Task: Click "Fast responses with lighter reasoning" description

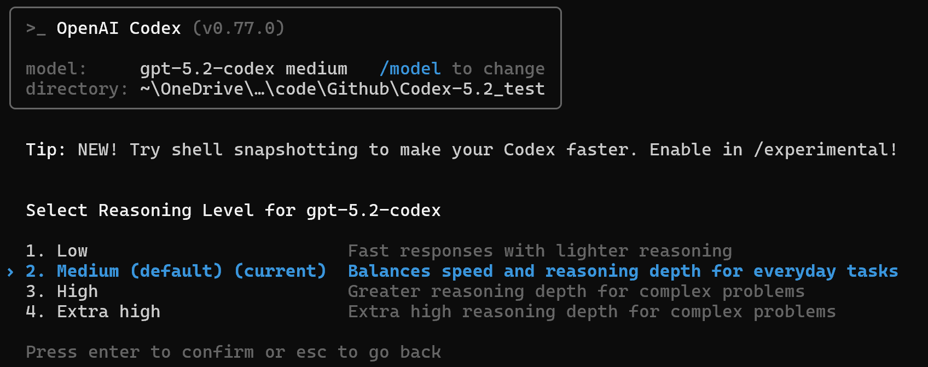Action: [x=540, y=251]
